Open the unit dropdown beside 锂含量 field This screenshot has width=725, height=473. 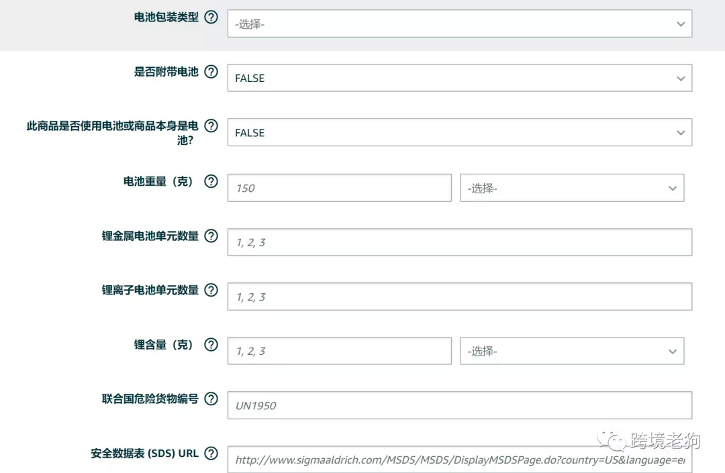click(x=572, y=351)
